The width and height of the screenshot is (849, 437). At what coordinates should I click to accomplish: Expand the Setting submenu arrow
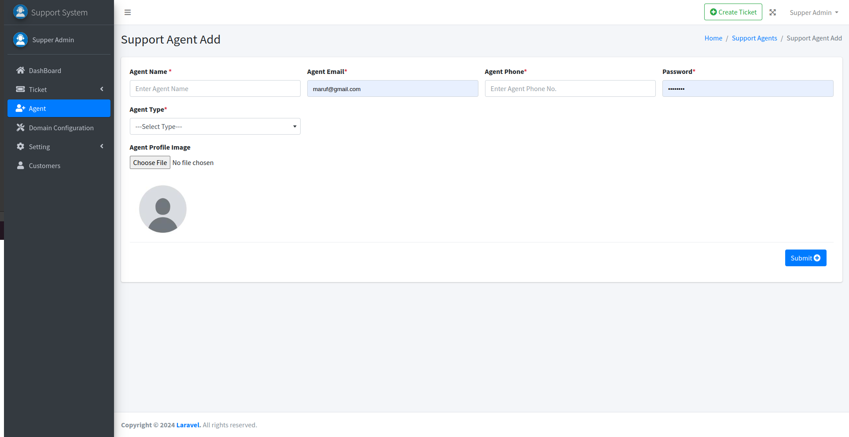pyautogui.click(x=102, y=147)
